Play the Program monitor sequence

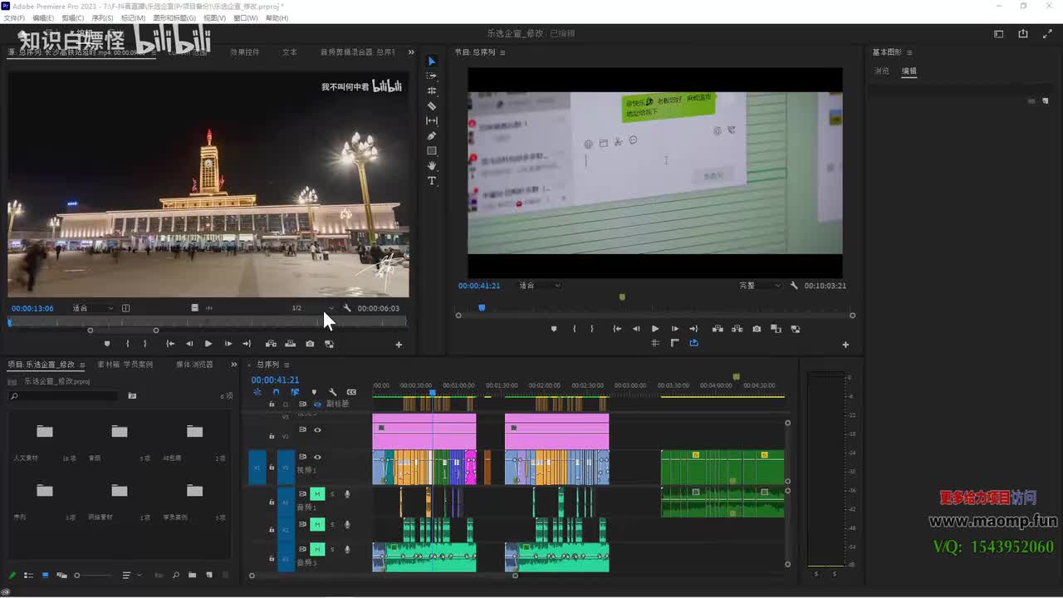point(655,329)
